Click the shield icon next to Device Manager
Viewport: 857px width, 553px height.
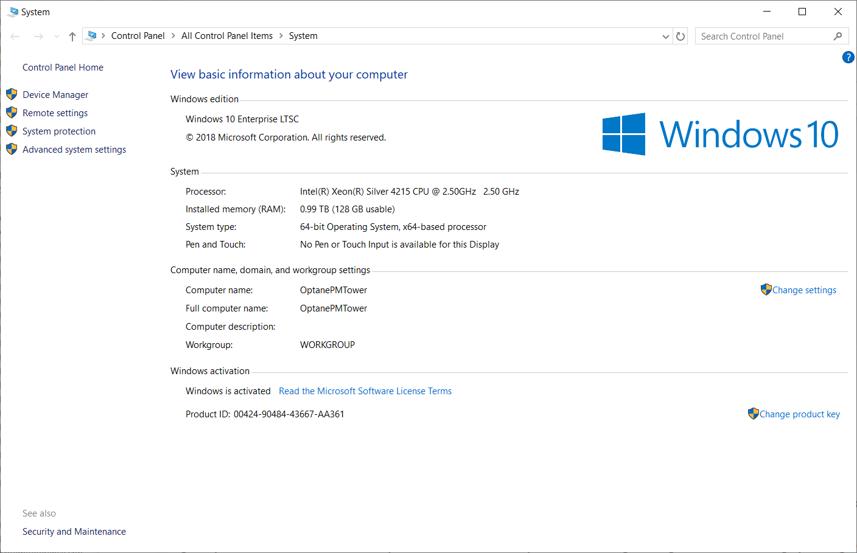[x=12, y=94]
